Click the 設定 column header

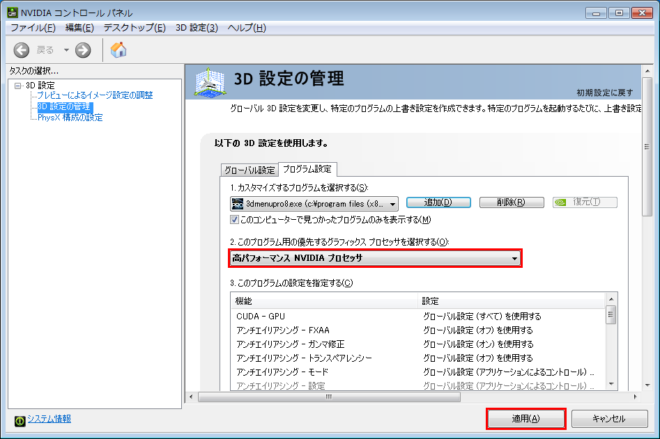coord(511,301)
